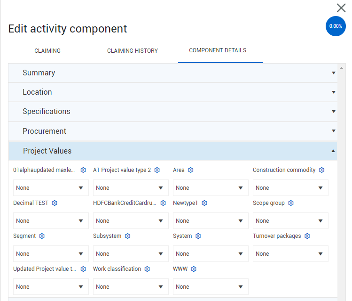This screenshot has height=301, width=352.
Task: Open the Area dropdown
Action: pyautogui.click(x=211, y=188)
